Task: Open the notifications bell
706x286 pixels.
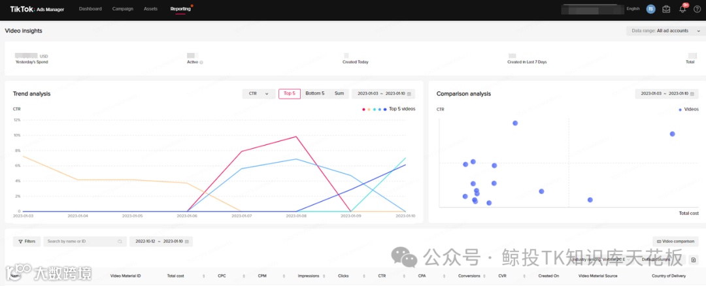Action: pyautogui.click(x=682, y=9)
